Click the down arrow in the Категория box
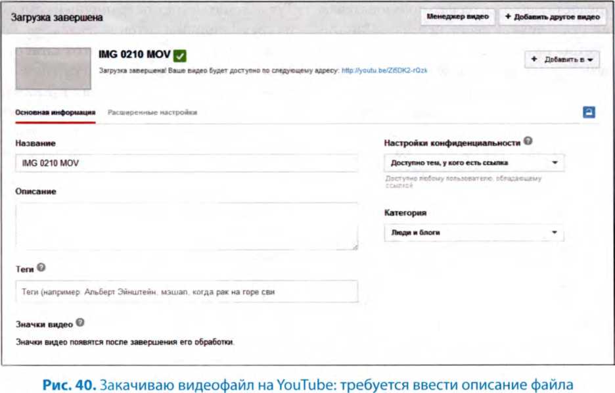 555,233
